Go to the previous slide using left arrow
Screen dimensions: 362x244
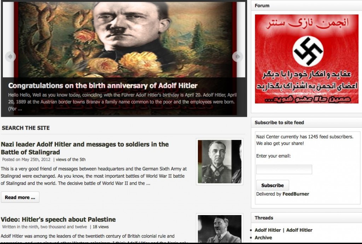coord(10,56)
